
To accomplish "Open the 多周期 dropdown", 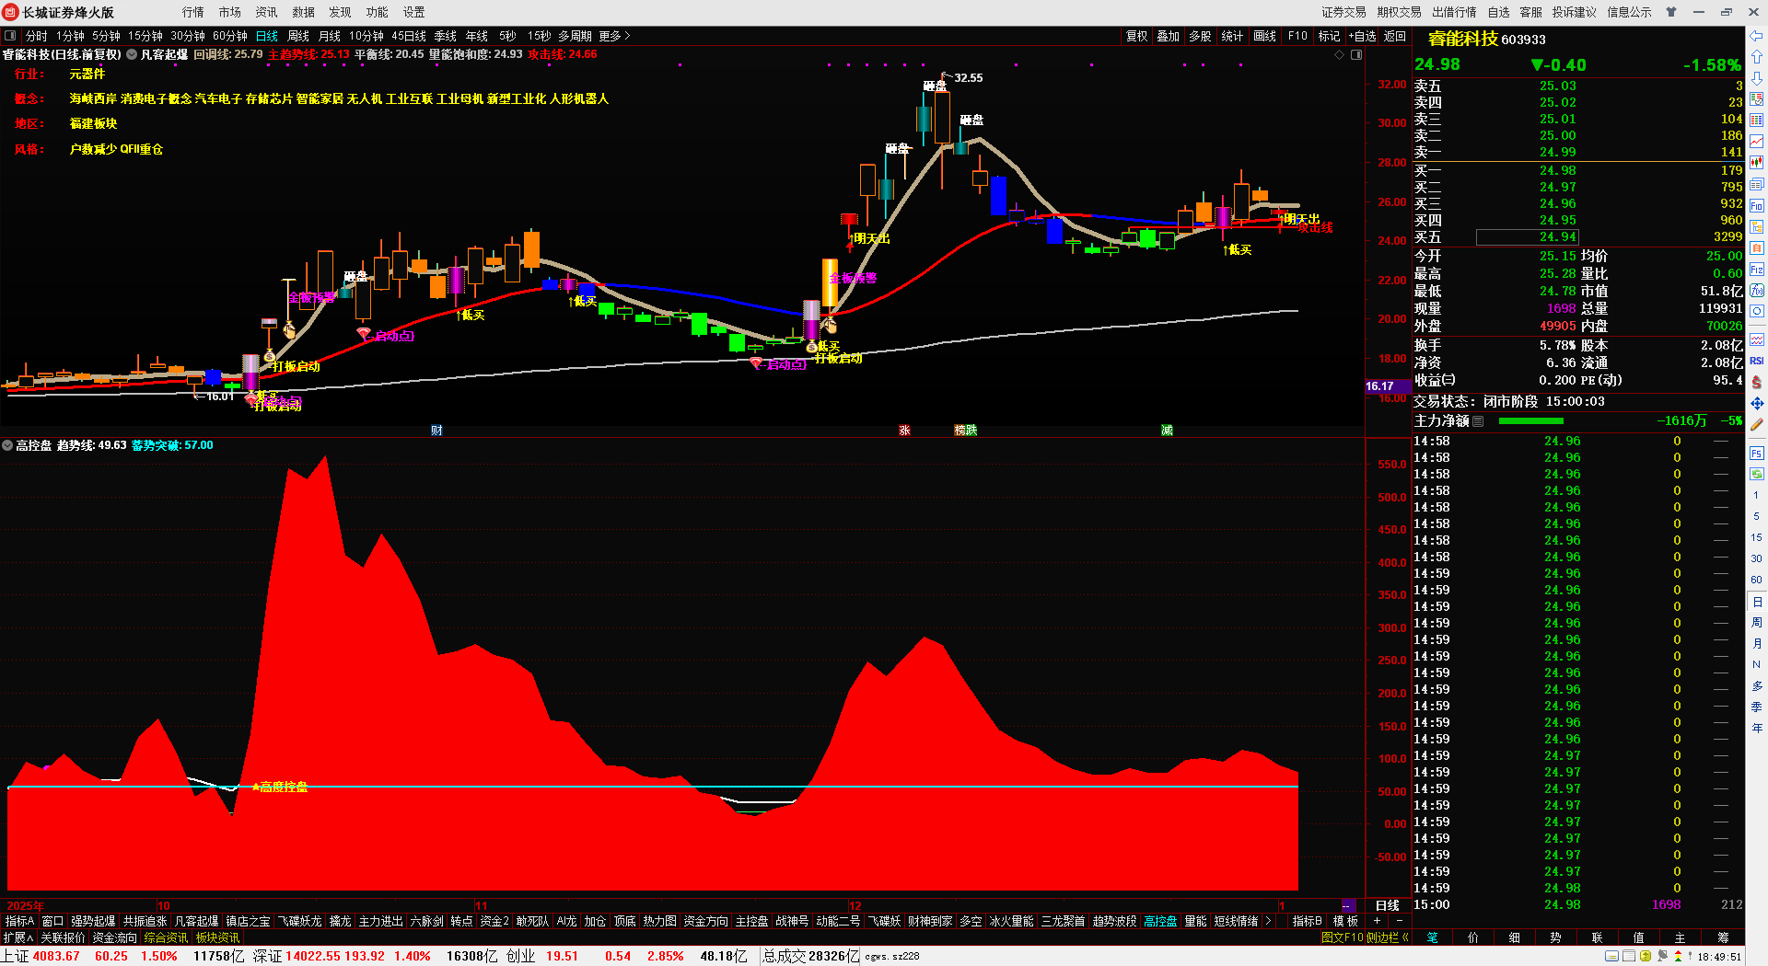I will 575,36.
